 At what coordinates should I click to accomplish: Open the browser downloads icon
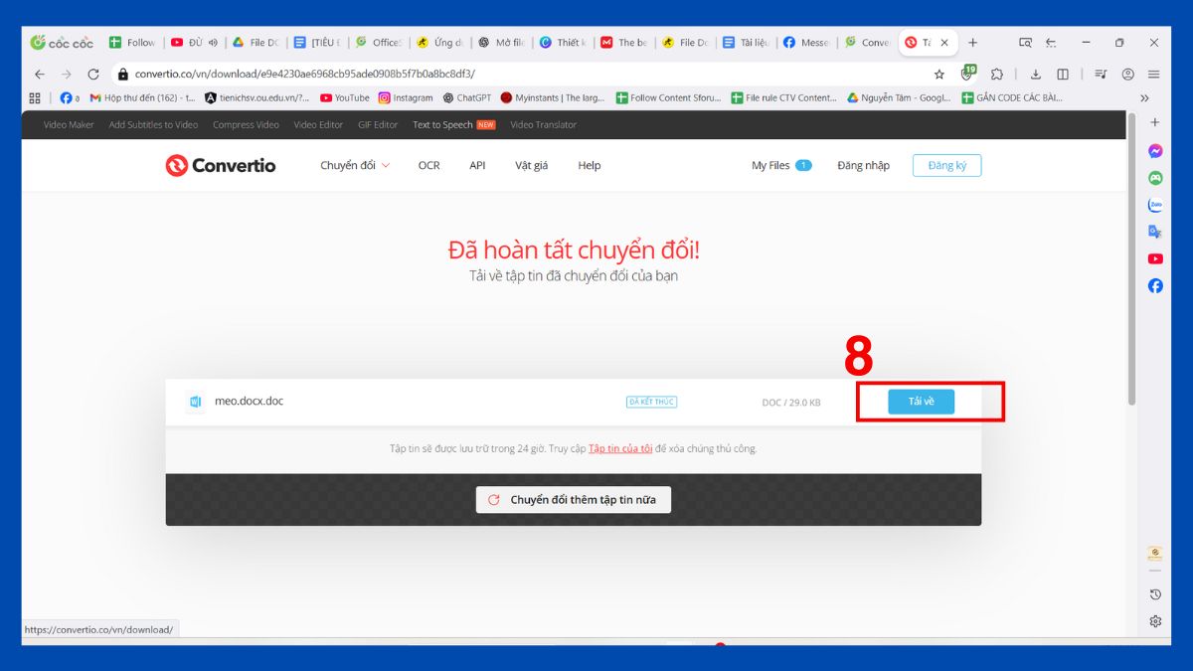1035,74
